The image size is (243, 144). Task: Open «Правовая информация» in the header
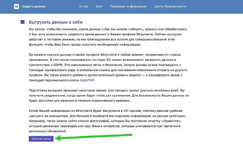pos(128,6)
